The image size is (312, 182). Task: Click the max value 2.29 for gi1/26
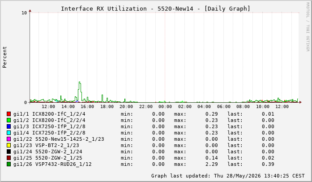(x=212, y=164)
